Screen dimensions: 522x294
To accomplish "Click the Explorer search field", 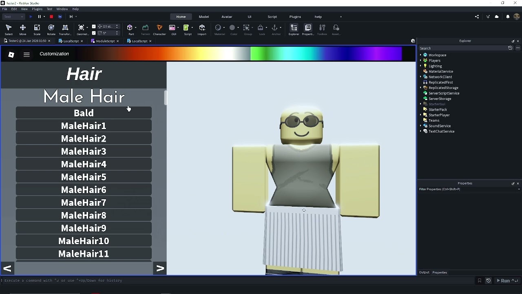I will tap(462, 48).
